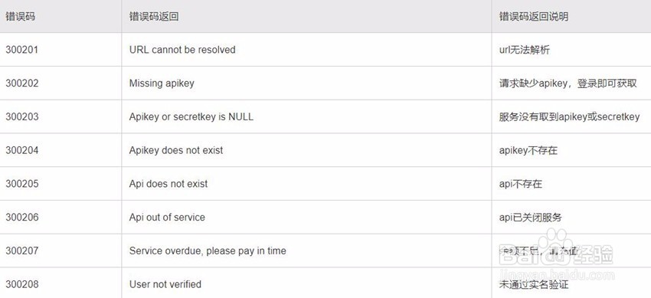
Task: Click 'URL cannot be resolved' text
Action: click(182, 50)
